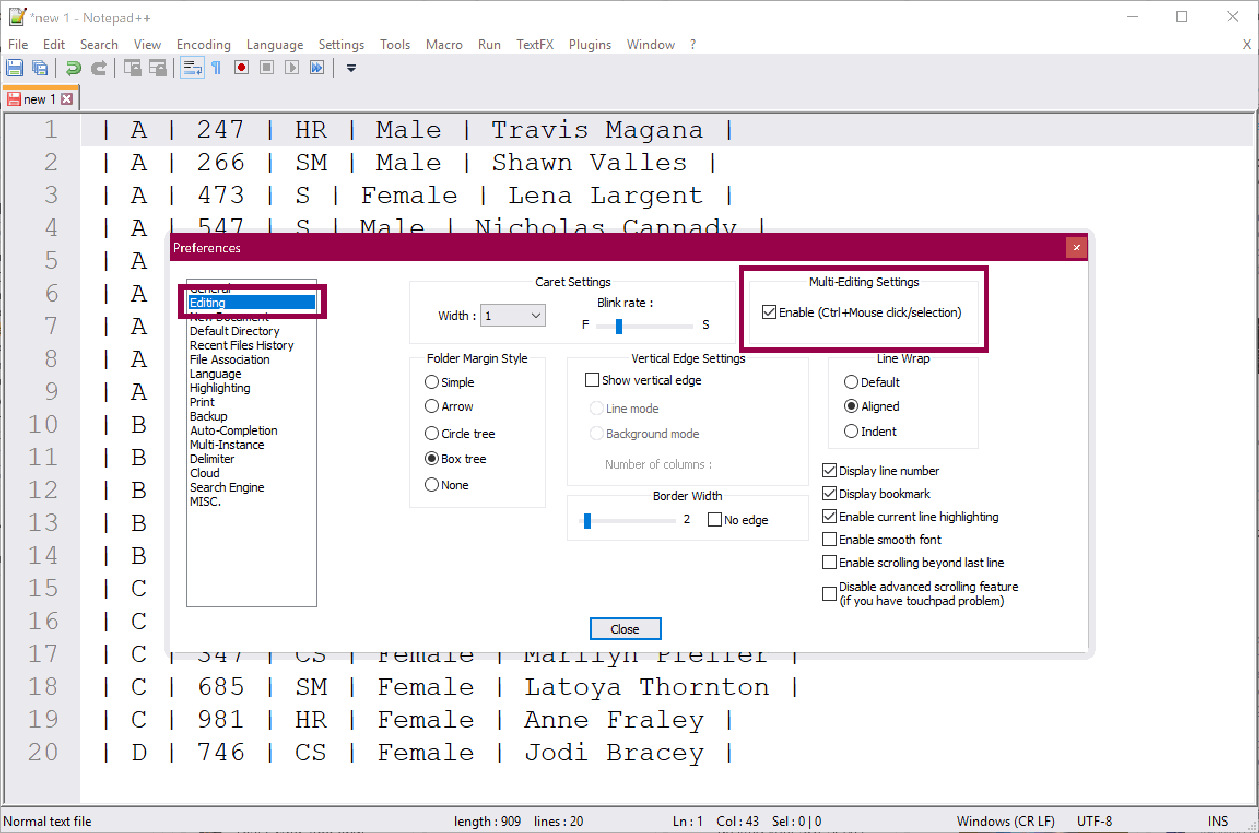Click the Playback macro icon

(x=292, y=68)
